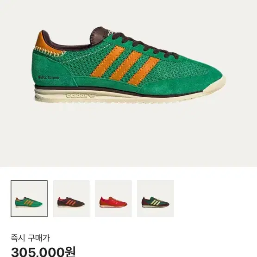
Task: Click the brown tongue of the green sneaker
Action: (98, 37)
